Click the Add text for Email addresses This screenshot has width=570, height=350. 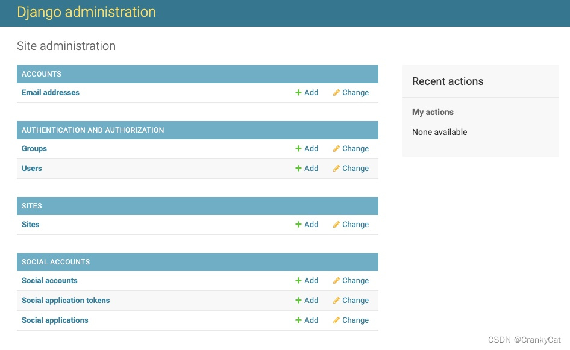(x=311, y=93)
